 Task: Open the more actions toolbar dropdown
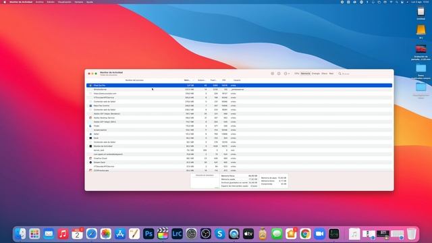click(x=286, y=74)
